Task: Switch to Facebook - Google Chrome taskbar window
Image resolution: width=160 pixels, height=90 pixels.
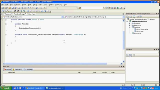Action: (x=35, y=88)
